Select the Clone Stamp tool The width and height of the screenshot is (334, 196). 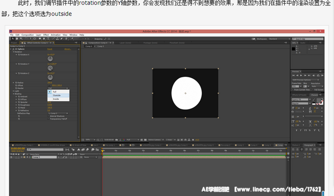click(x=57, y=39)
